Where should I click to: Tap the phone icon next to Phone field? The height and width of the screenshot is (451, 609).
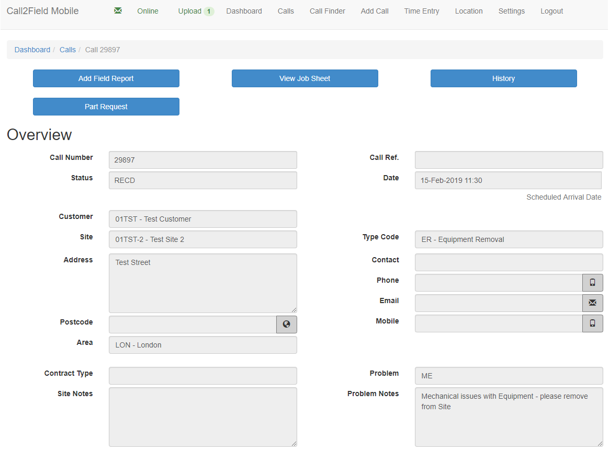592,283
